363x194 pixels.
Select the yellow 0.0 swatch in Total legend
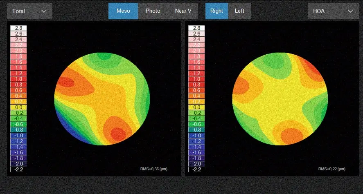click(x=18, y=107)
